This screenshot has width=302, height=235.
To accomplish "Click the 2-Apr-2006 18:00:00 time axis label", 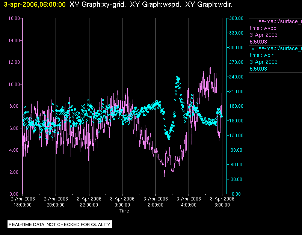I will tap(23, 202).
